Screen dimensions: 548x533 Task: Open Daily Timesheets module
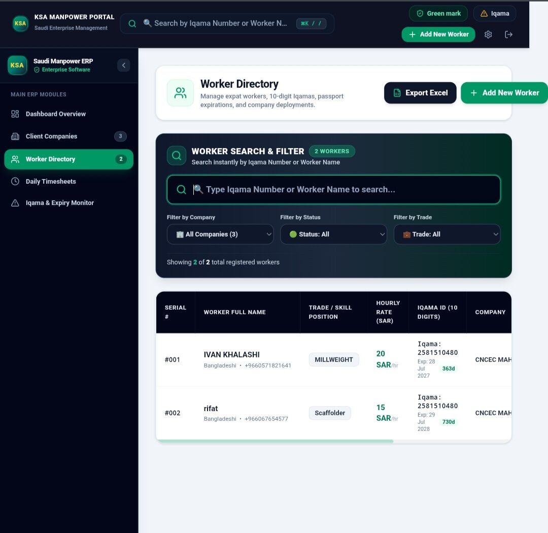click(68, 182)
